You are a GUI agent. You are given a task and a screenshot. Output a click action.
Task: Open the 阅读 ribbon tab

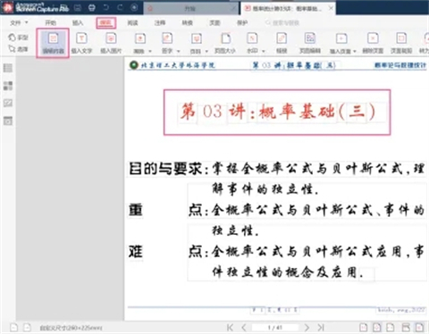coord(132,22)
